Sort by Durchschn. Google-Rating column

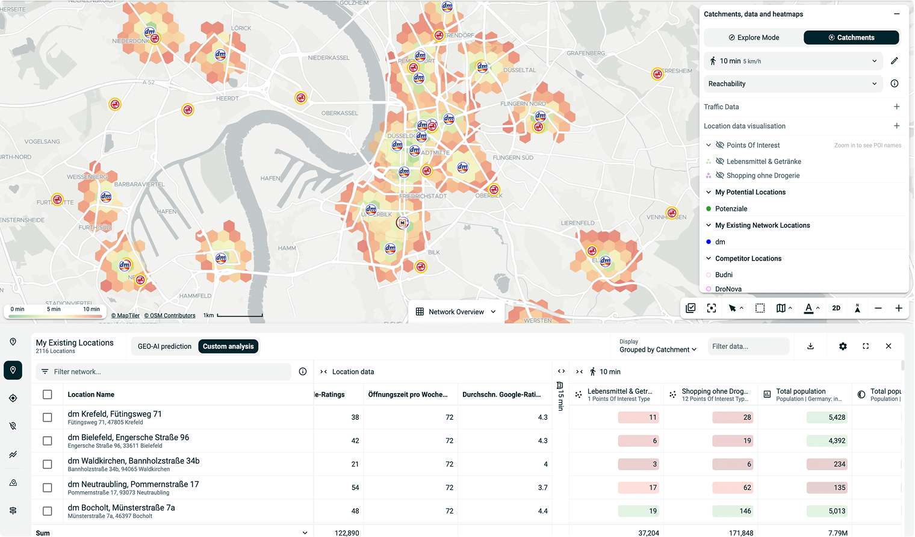501,394
